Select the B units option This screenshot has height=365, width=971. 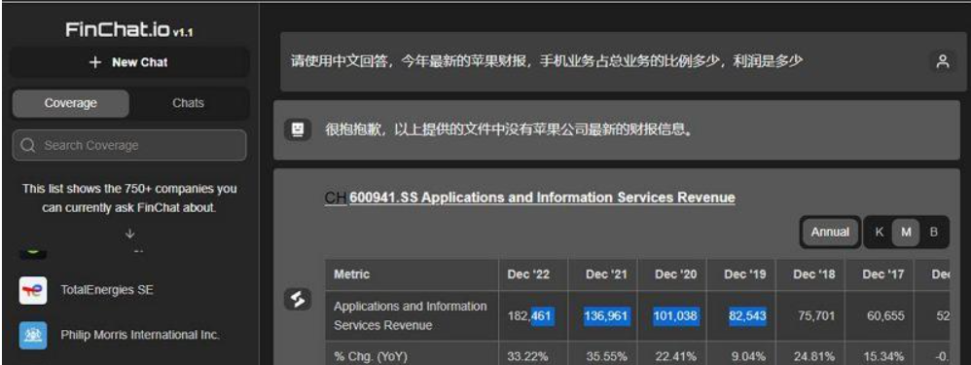pyautogui.click(x=933, y=233)
